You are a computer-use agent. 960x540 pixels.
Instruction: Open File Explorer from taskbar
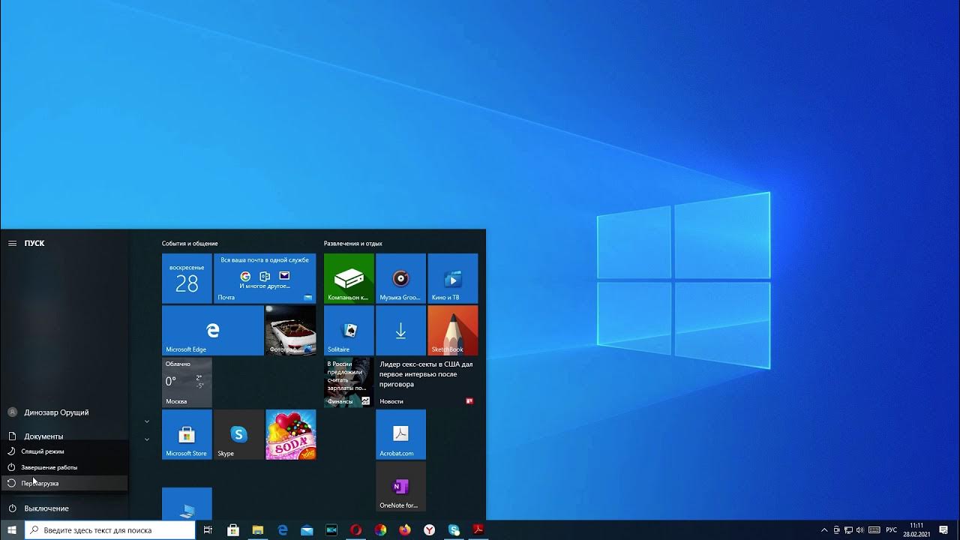(x=257, y=530)
